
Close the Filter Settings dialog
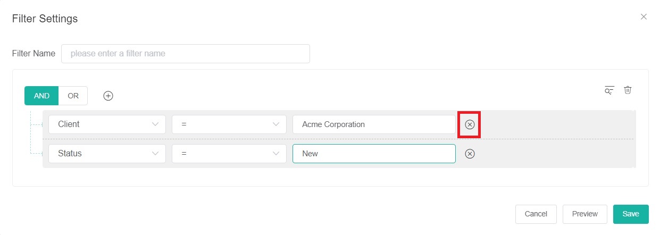(644, 17)
